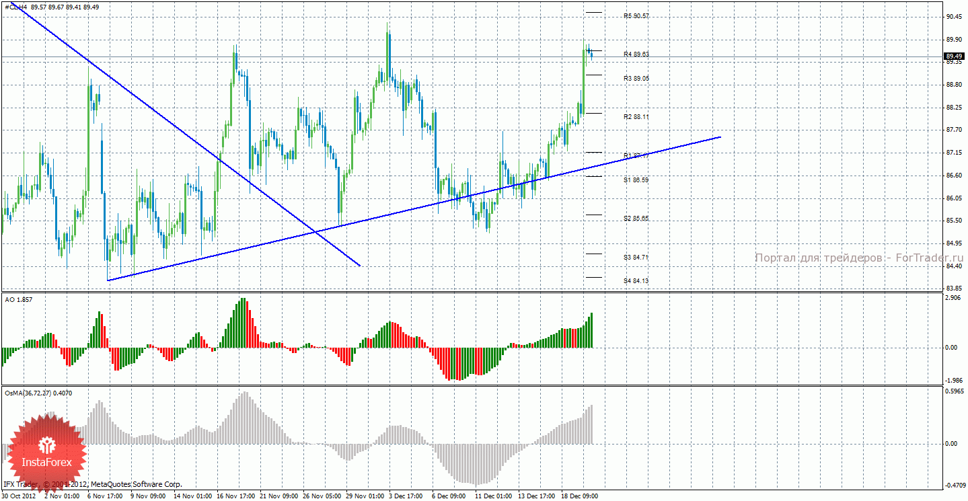Click the 'S2 85.65' pivot level label
968x501 pixels.
pos(636,219)
